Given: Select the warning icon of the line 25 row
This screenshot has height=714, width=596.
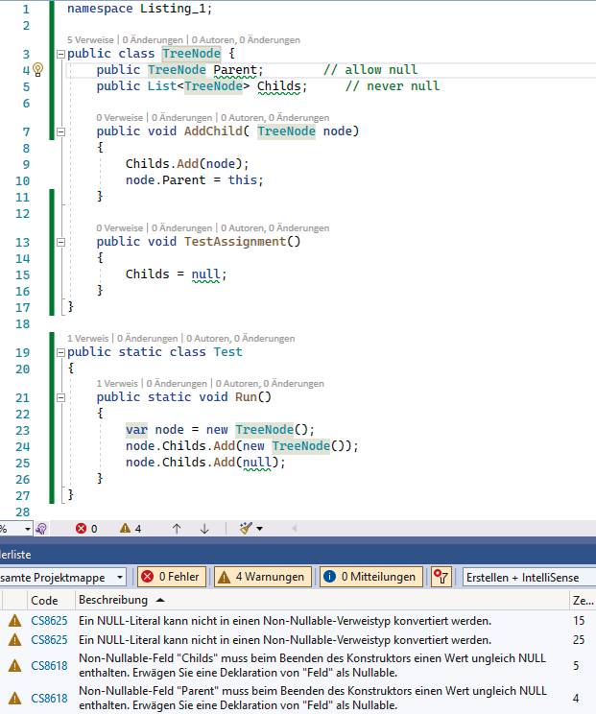Looking at the screenshot, I should [x=15, y=640].
